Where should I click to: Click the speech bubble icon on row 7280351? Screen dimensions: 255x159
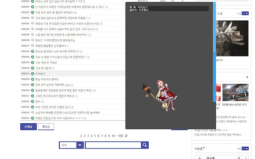pyautogui.click(x=33, y=23)
